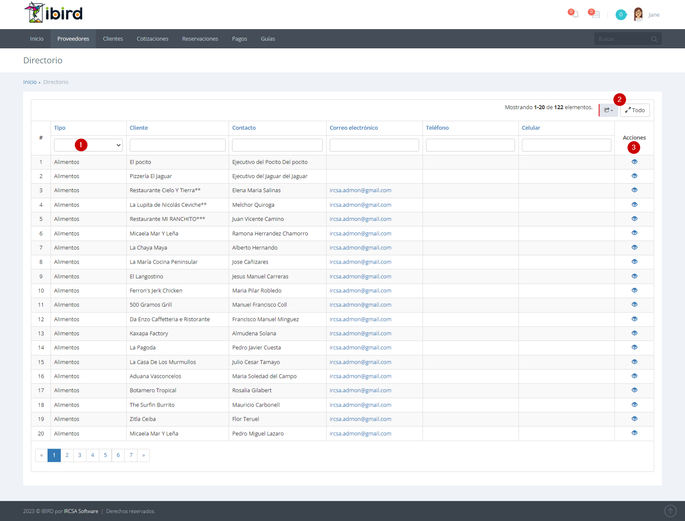685x521 pixels.
Task: Open the Pagos menu
Action: click(240, 39)
